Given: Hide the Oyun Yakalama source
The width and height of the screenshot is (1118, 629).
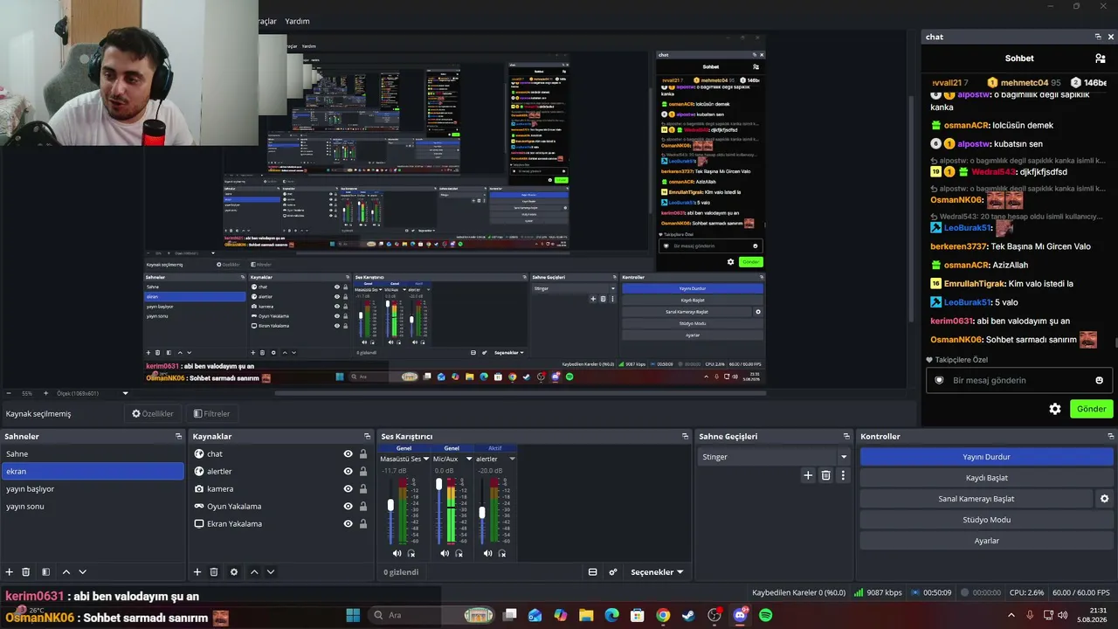Looking at the screenshot, I should (x=348, y=507).
